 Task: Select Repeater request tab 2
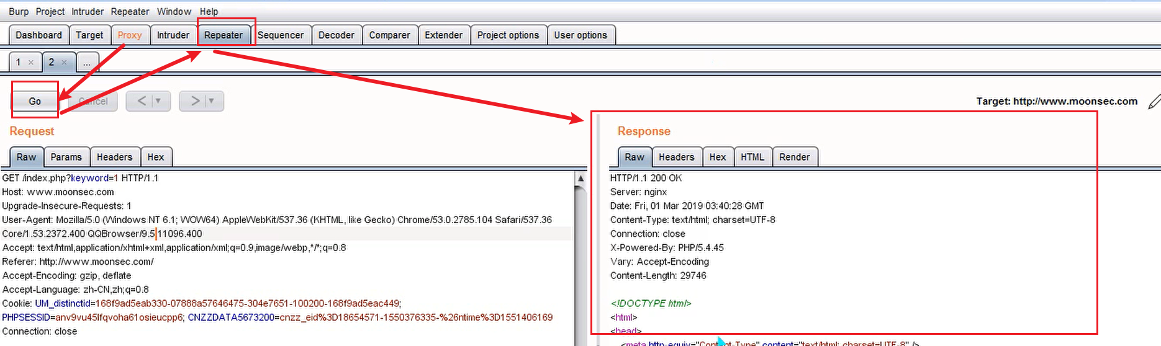[x=52, y=62]
